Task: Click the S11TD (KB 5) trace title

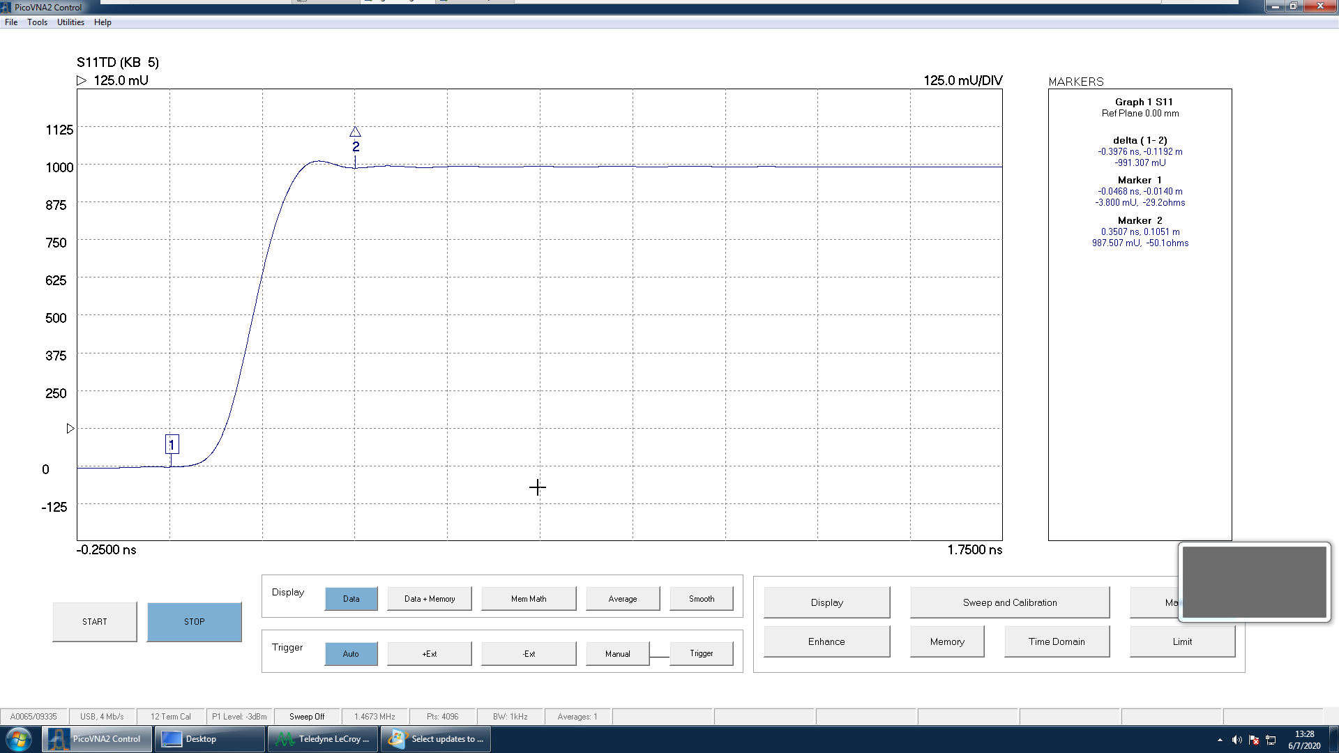Action: tap(118, 63)
